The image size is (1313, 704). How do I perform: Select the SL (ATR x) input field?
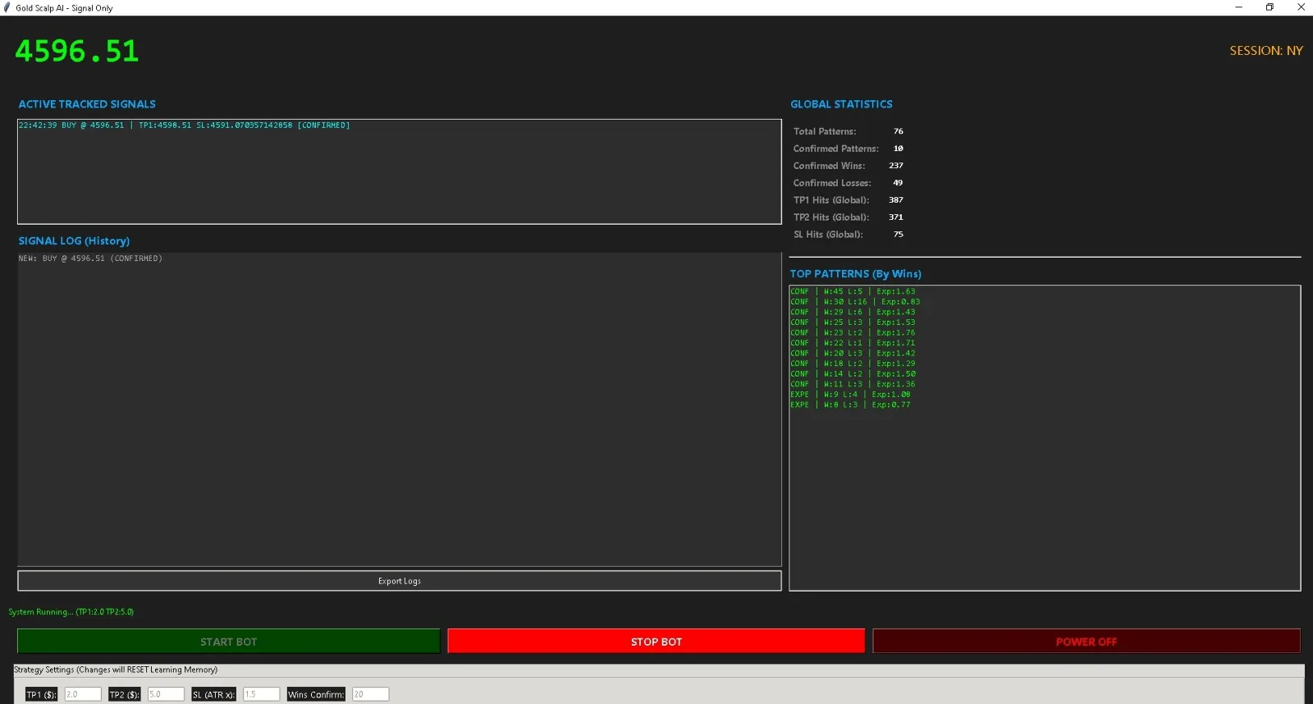pyautogui.click(x=262, y=694)
